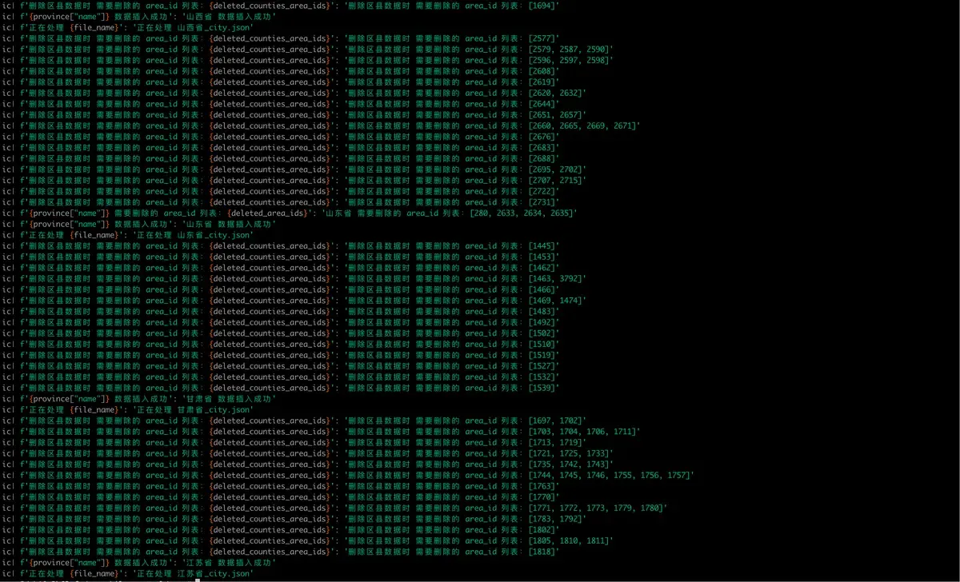Screen dimensions: 960x582
Task: Click the area_id value [1462]
Action: 542,268
